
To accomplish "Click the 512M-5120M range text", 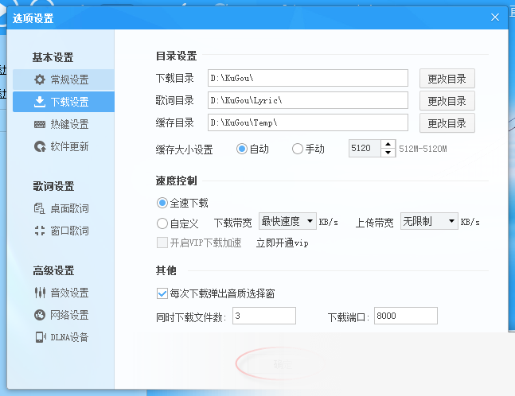I will point(423,149).
